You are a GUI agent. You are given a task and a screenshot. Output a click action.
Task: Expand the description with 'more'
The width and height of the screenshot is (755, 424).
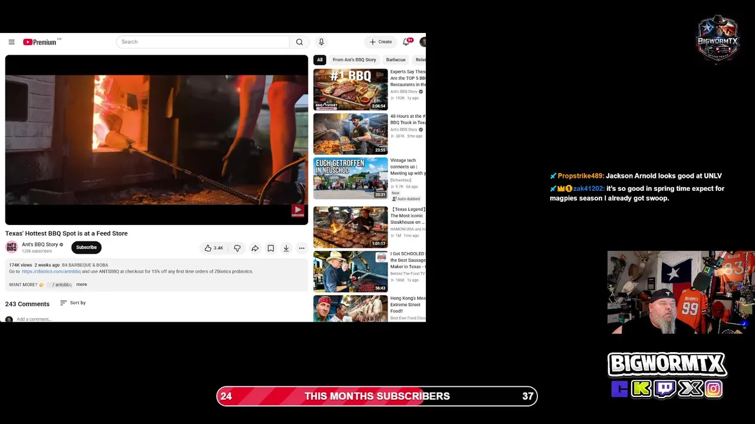click(81, 284)
